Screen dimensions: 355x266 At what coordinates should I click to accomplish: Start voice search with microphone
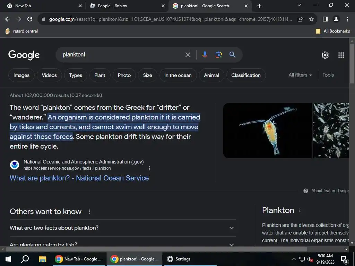point(205,55)
